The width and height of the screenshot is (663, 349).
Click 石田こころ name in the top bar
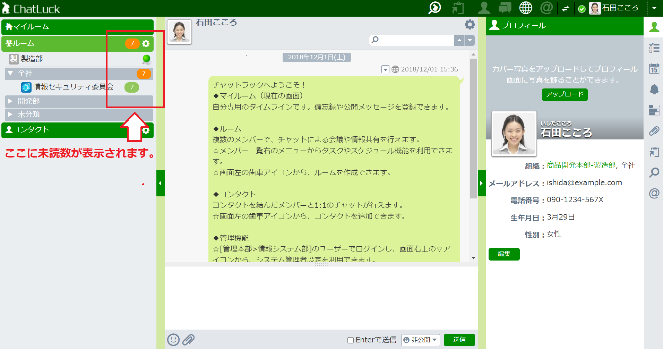(x=620, y=8)
